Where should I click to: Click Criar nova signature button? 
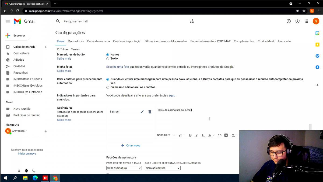[x=131, y=146]
